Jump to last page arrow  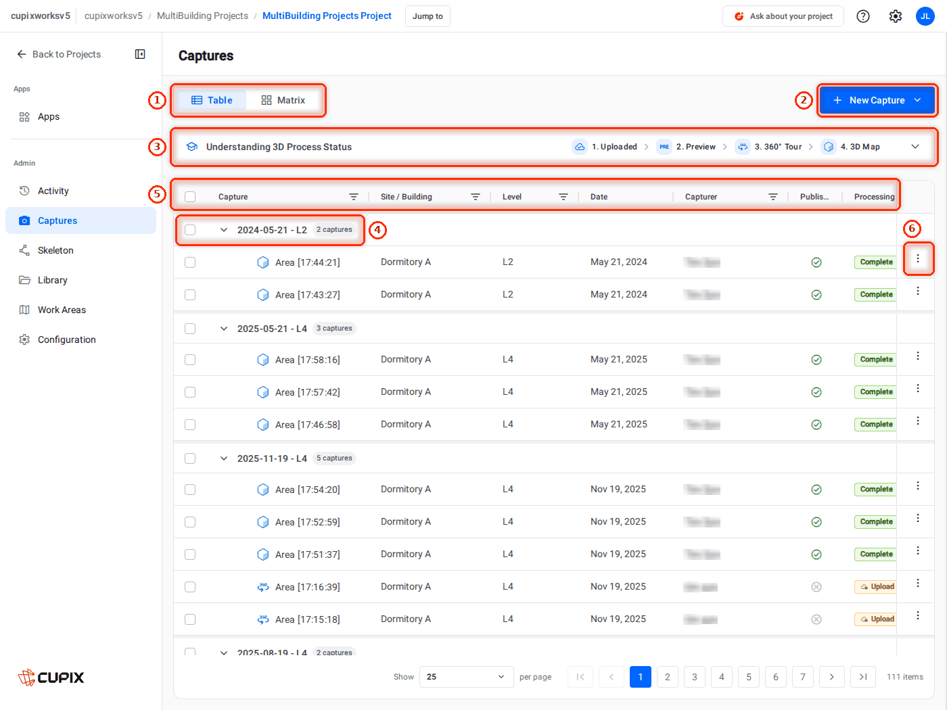pos(863,677)
